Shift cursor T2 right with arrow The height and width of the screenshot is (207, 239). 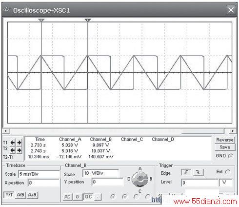(20, 150)
